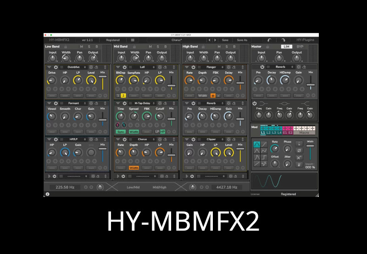367x254 pixels.
Task: Select triangle LFO waveform shape
Action: click(x=257, y=151)
